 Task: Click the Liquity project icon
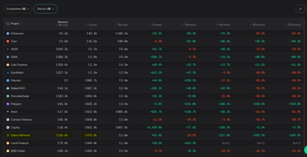(8, 127)
